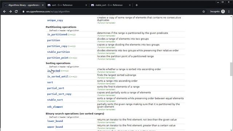This screenshot has height=131, width=233.
Task: Click 'copies and partially sorts a range' text
Action: (124, 92)
